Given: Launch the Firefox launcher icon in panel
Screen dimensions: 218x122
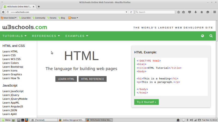Looking at the screenshot, I should point(26,120).
